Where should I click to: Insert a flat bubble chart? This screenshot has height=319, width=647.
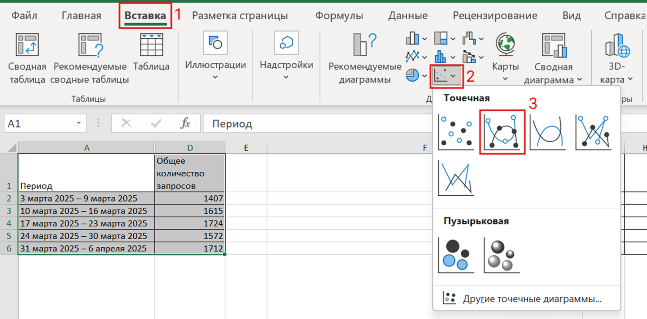click(x=456, y=255)
